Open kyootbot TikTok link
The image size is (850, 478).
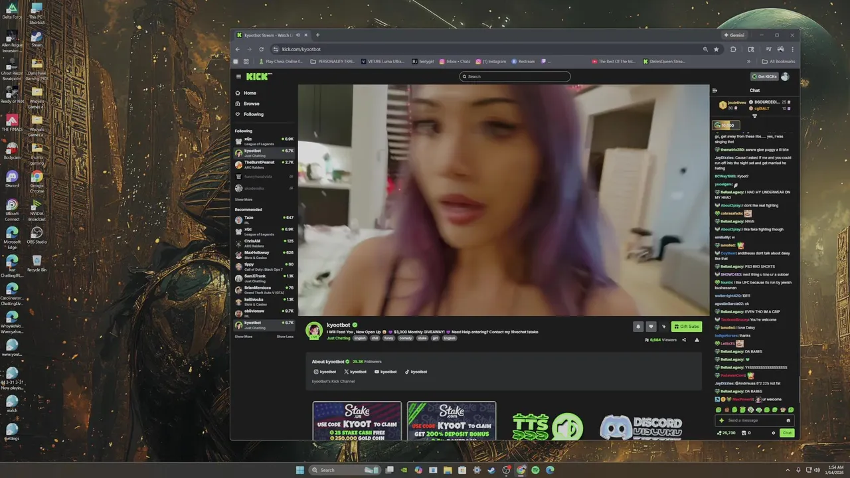(x=416, y=372)
